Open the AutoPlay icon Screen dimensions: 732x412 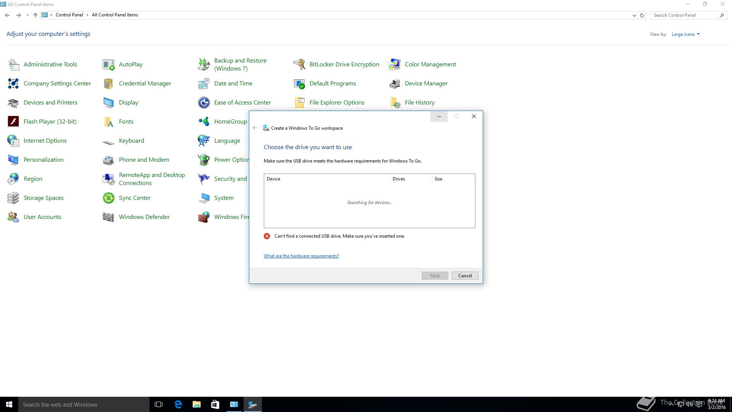109,64
